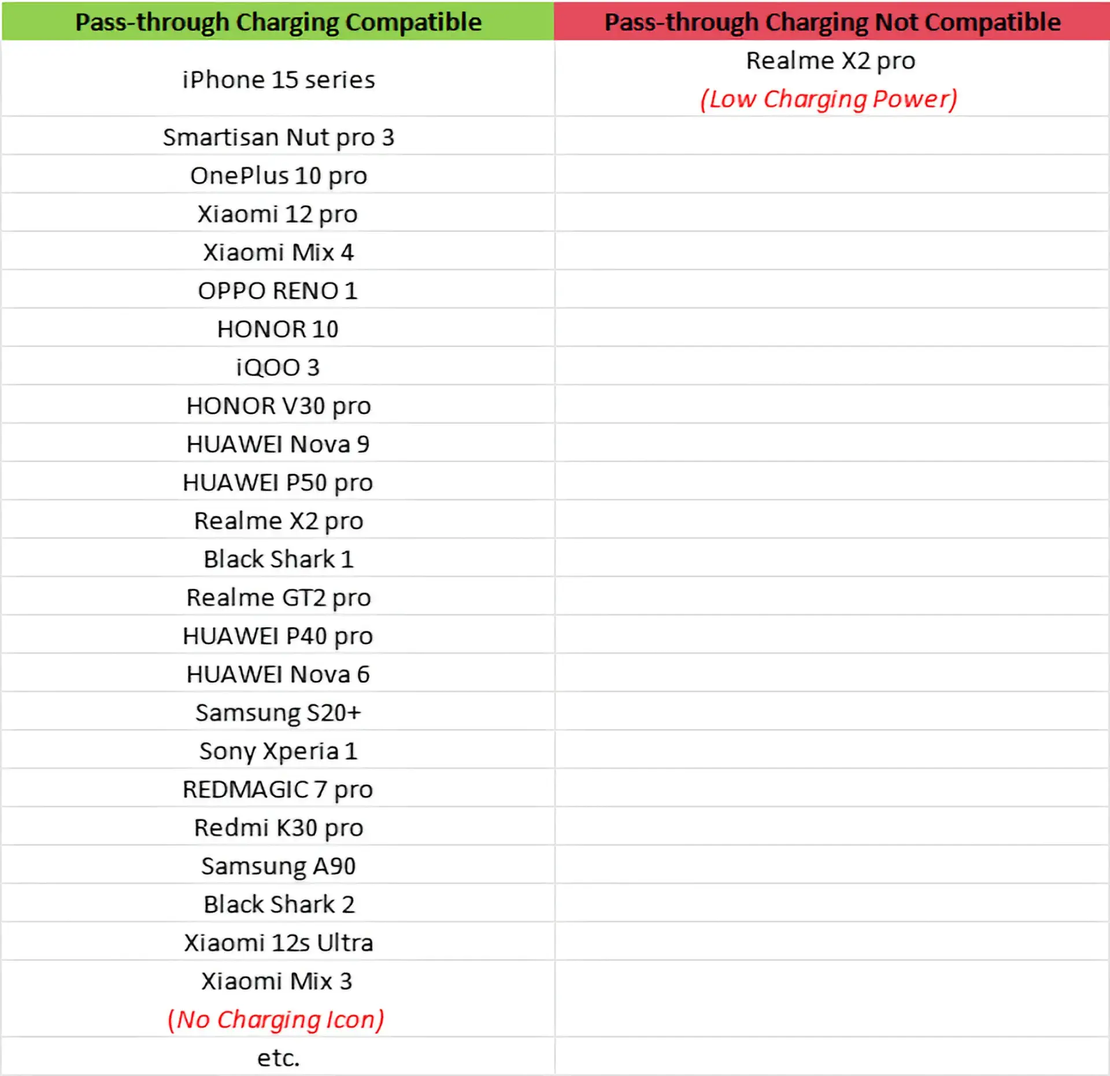Click the red Low Charging Power note
This screenshot has width=1110, height=1076.
click(x=828, y=99)
